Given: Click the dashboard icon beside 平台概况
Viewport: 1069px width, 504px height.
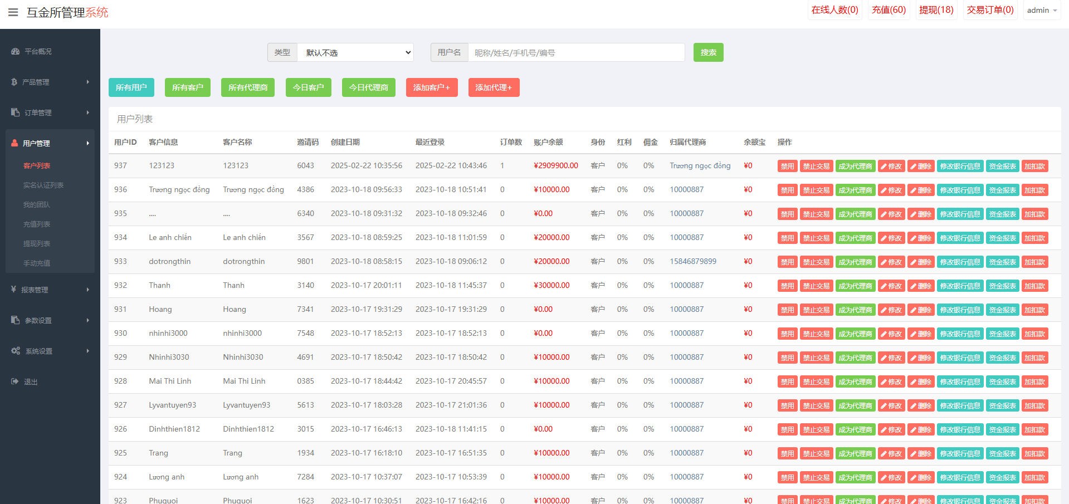Looking at the screenshot, I should (15, 51).
